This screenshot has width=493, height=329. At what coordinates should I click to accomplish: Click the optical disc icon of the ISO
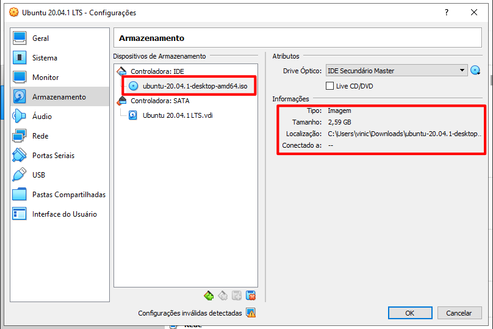pos(133,86)
